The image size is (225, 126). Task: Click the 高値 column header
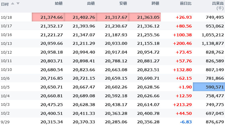pos(91,4)
